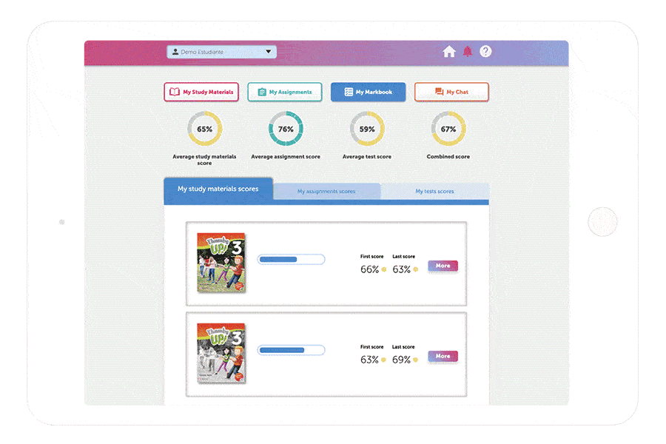Click the 65% study materials score ring

pos(204,129)
